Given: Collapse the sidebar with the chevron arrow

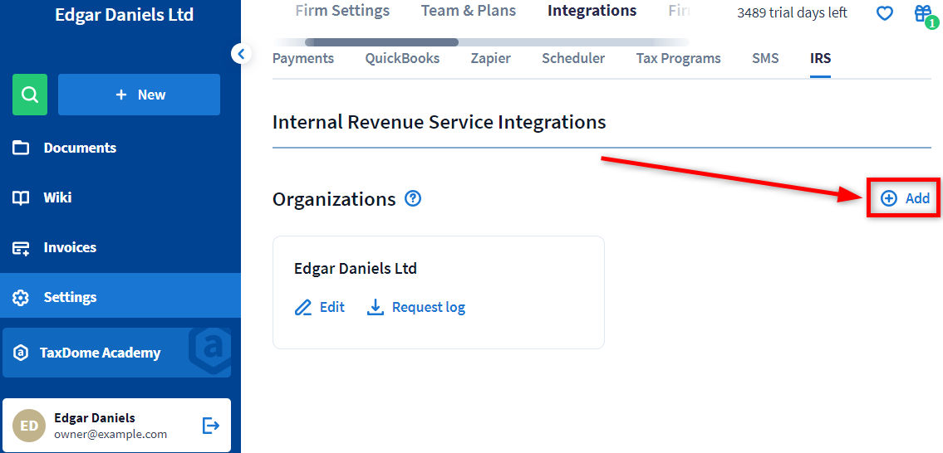Looking at the screenshot, I should tap(241, 54).
